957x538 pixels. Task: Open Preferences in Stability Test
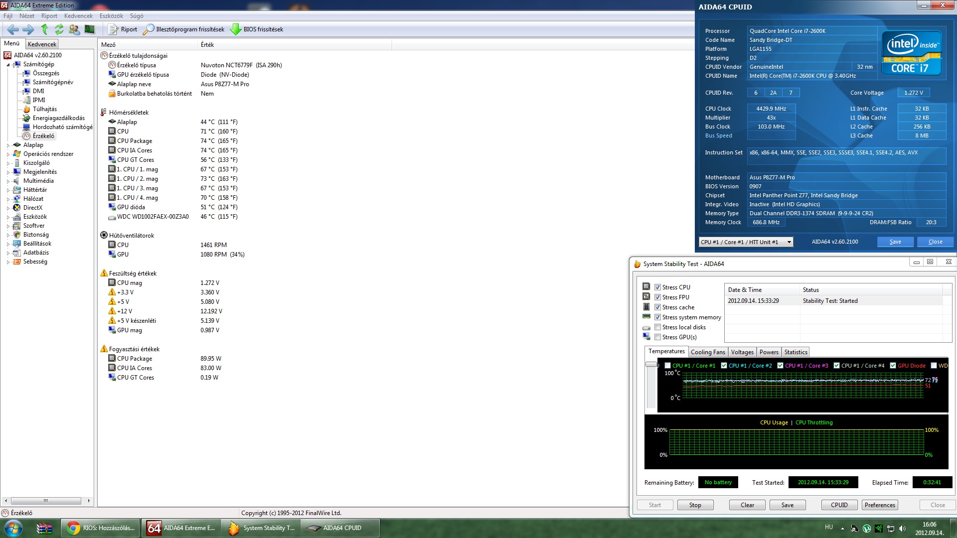pos(880,505)
